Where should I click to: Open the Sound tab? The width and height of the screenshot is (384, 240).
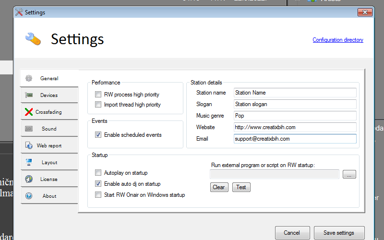(x=49, y=129)
